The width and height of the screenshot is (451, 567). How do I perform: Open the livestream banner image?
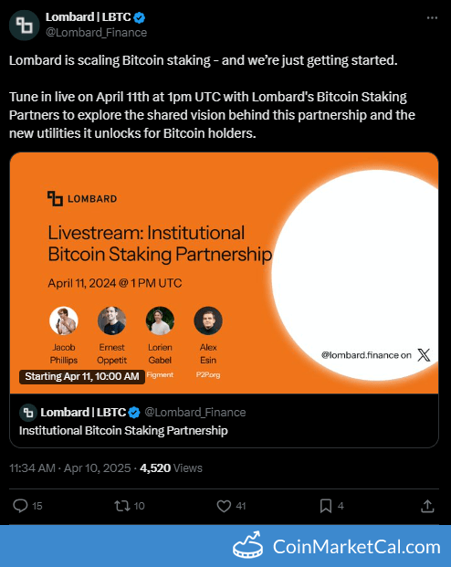[x=224, y=273]
